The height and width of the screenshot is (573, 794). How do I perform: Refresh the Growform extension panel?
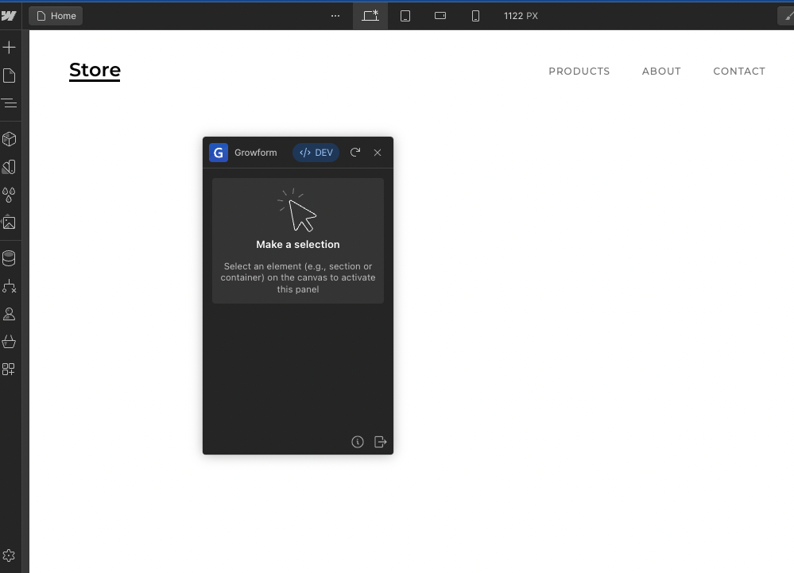point(355,153)
